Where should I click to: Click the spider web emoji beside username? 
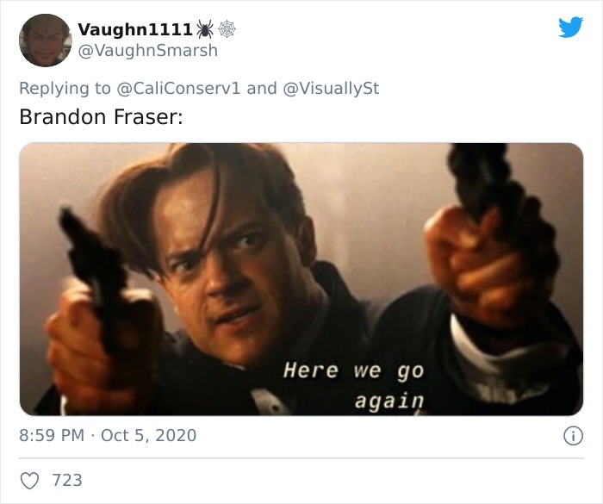click(227, 29)
